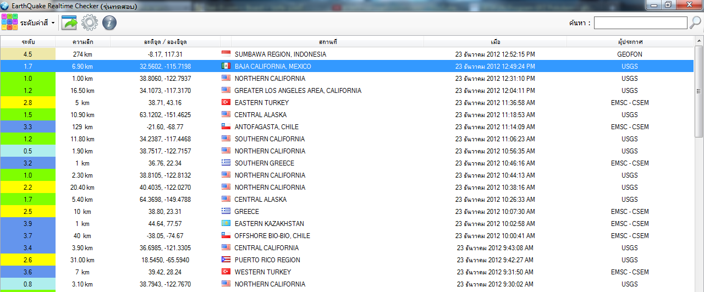Sort by the ความลึก column header

(x=82, y=42)
